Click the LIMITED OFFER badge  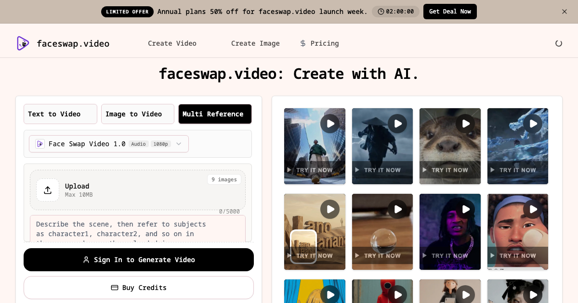tap(127, 12)
